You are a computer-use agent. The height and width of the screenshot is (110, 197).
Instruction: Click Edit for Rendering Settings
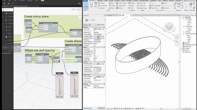coord(99,64)
